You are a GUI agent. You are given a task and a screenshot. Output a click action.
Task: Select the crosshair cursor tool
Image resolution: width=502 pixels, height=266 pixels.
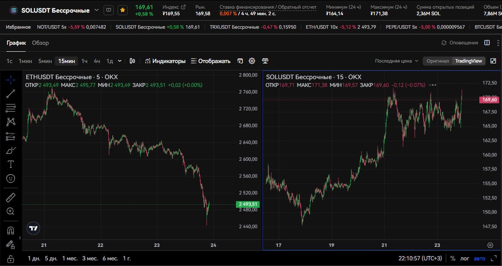[10, 80]
